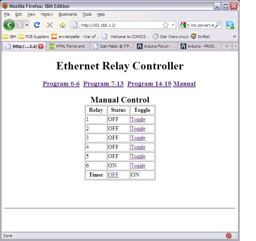The height and width of the screenshot is (241, 256).
Task: Open the back/forward history dropdown arrow
Action: click(27, 25)
